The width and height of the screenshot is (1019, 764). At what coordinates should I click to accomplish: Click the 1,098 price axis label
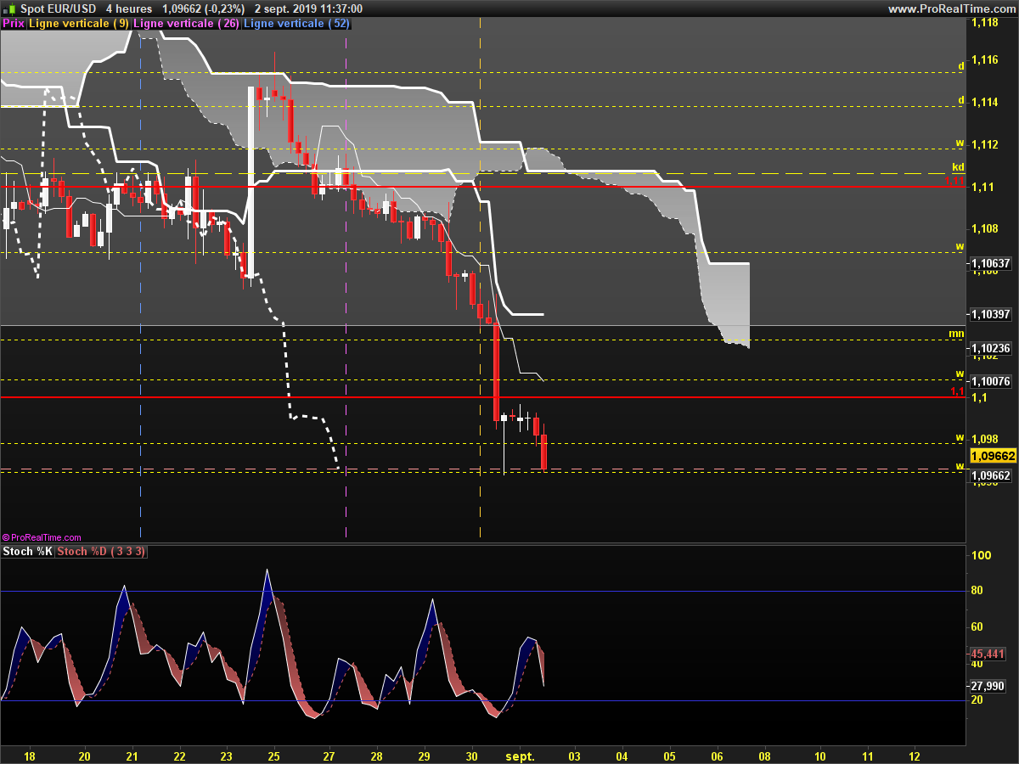coord(984,440)
